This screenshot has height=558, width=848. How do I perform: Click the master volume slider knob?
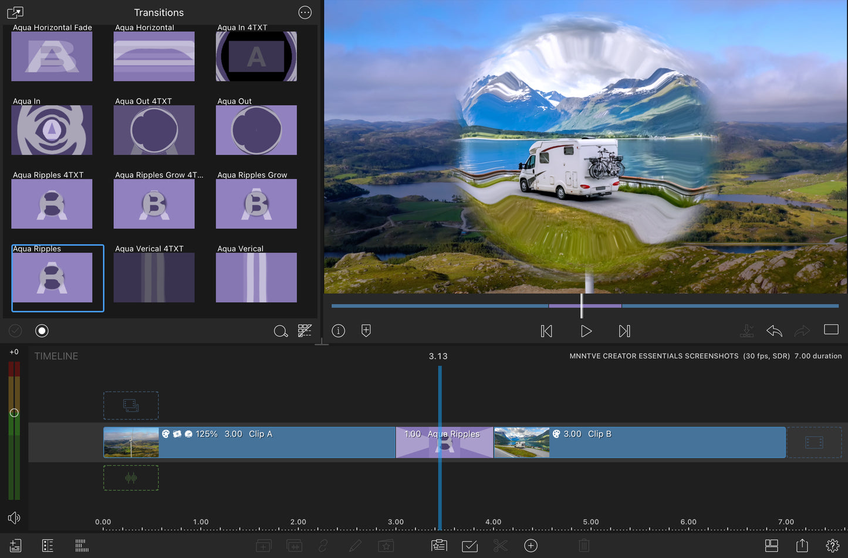coord(14,413)
